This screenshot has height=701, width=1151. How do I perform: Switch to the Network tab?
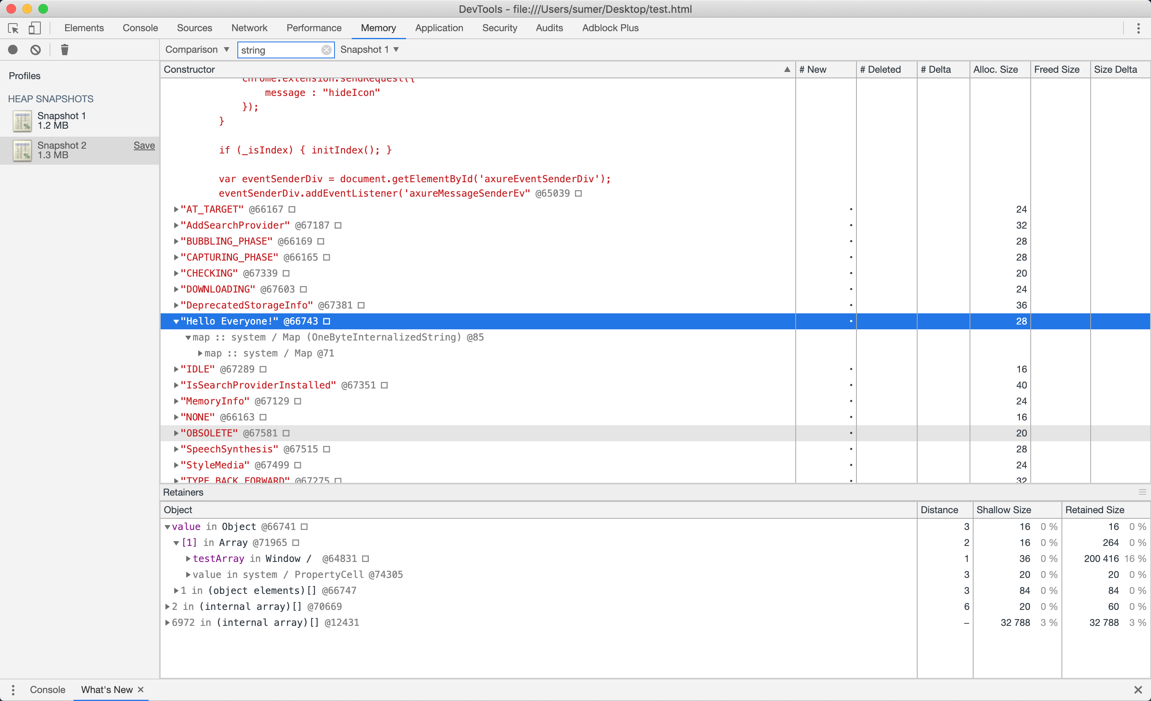249,28
